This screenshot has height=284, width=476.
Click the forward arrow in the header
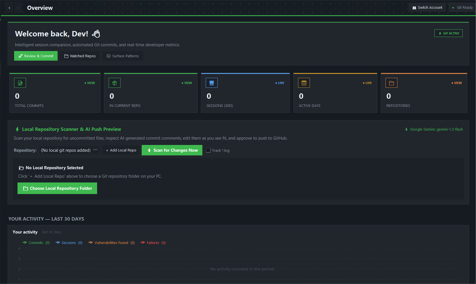(x=18, y=8)
